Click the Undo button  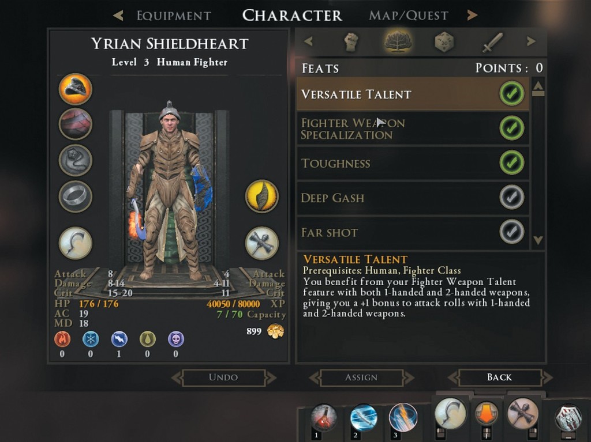tap(223, 377)
